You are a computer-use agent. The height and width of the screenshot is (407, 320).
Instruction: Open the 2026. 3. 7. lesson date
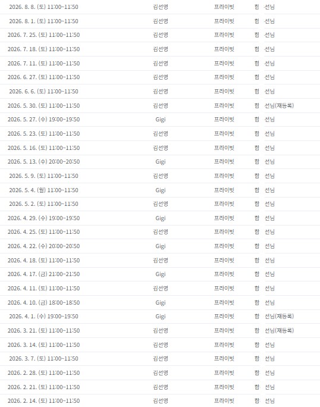pos(43,358)
